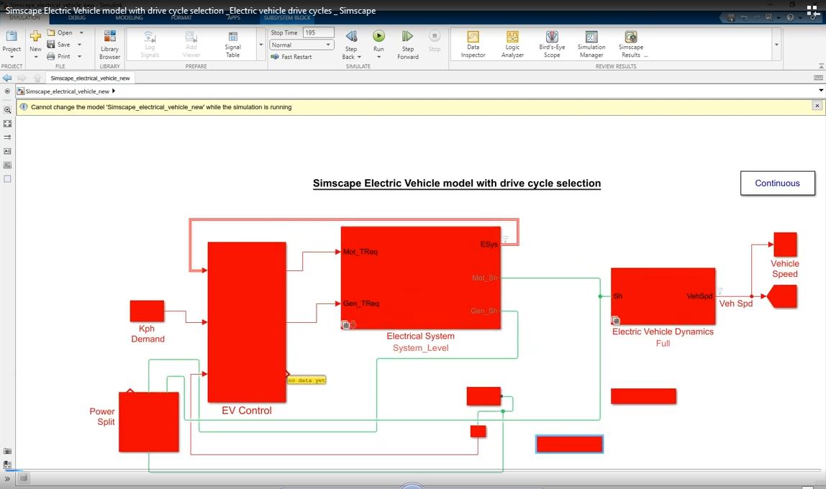This screenshot has width=826, height=489.
Task: Open the Signal Table
Action: pyautogui.click(x=232, y=44)
